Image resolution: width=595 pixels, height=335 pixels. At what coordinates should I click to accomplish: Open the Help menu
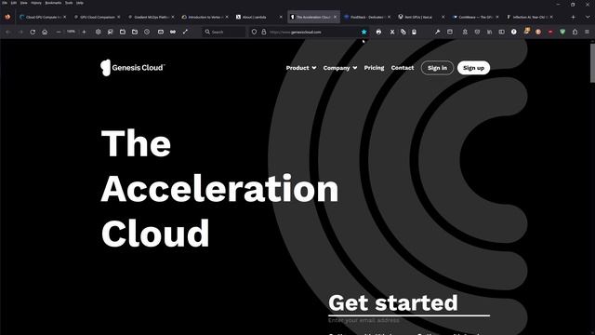tap(80, 3)
